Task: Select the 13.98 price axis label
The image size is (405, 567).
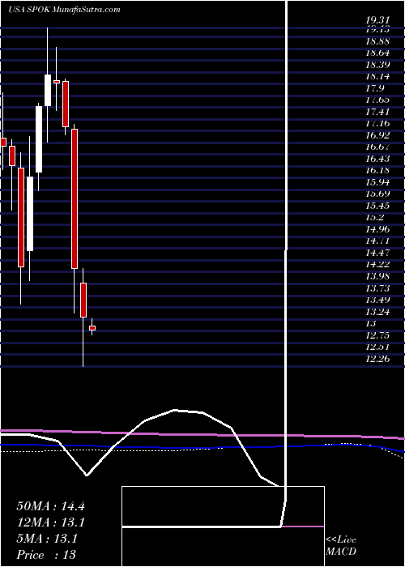Action: click(x=377, y=276)
